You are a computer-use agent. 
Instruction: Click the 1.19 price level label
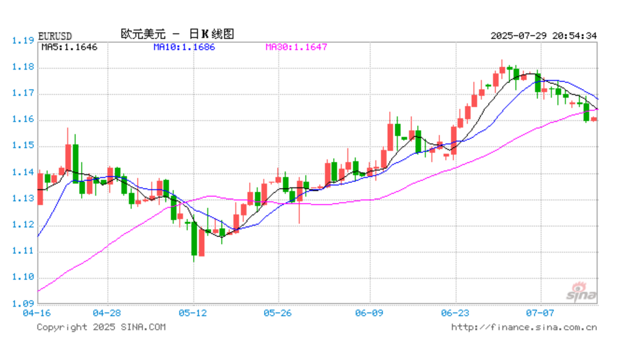(22, 41)
